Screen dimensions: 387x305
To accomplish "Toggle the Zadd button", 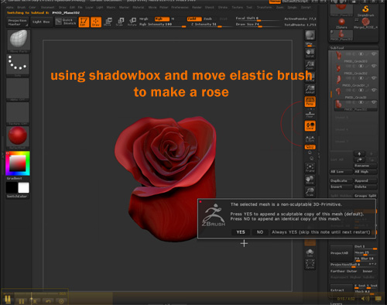I will pyautogui.click(x=194, y=19).
